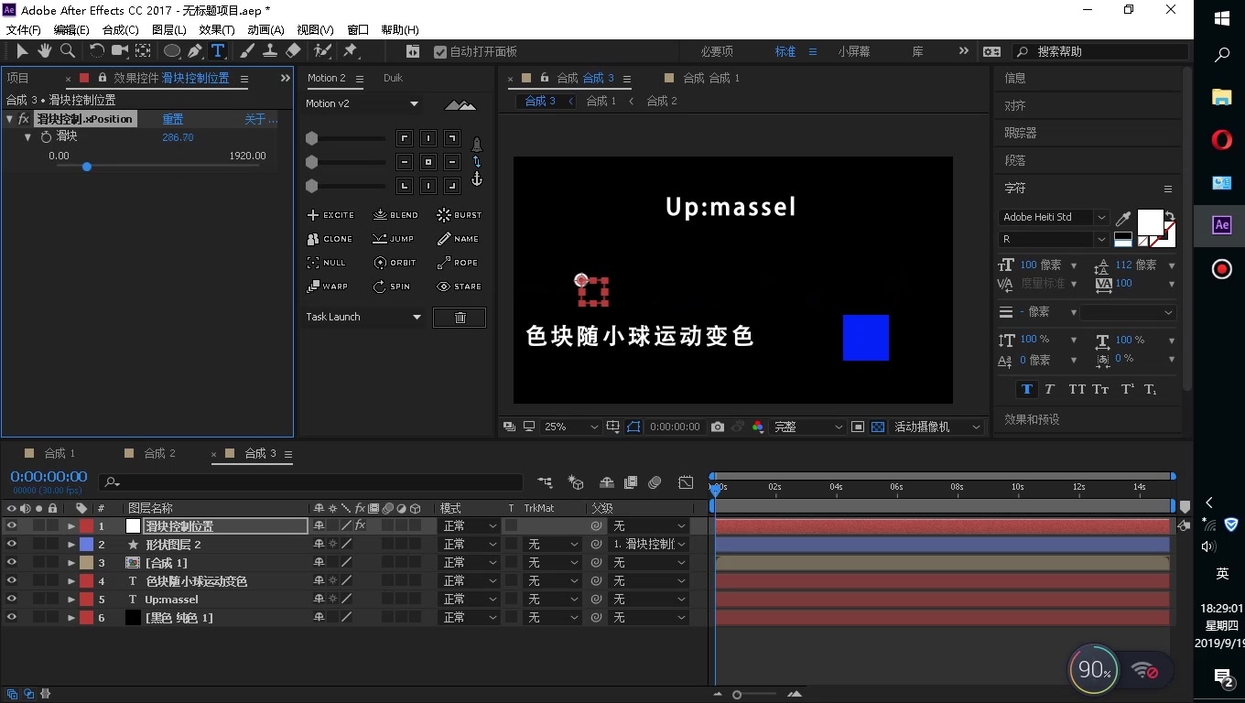
Task: Click the CLONE icon in Motion 2
Action: (330, 239)
